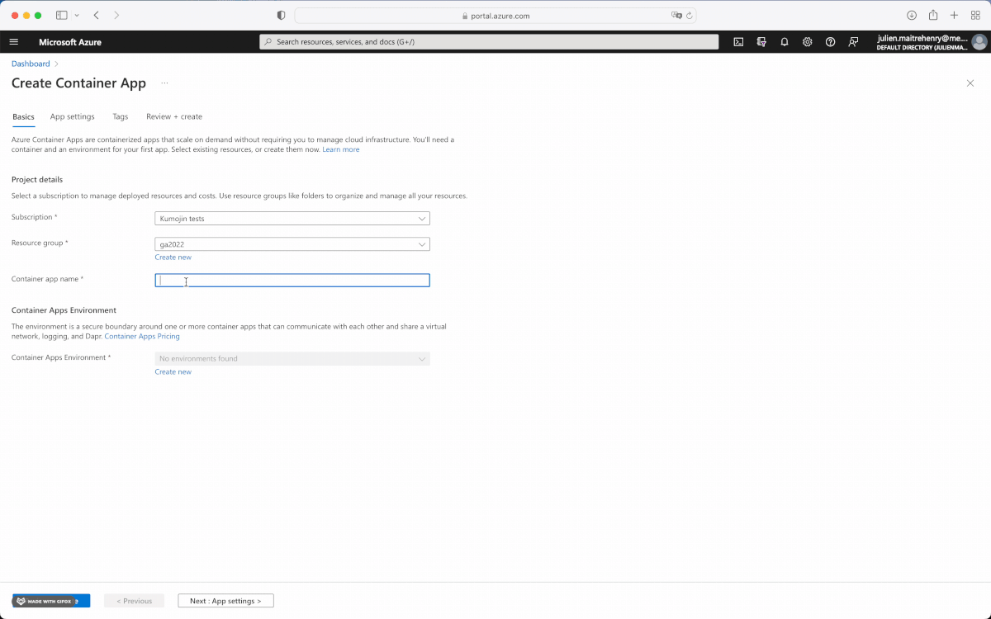991x619 pixels.
Task: Click the user account avatar
Action: [x=979, y=42]
